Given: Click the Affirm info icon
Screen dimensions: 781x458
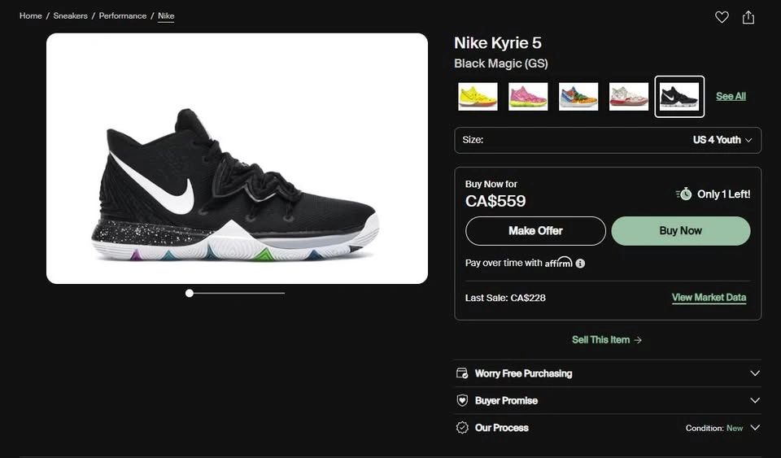Looking at the screenshot, I should (x=580, y=264).
